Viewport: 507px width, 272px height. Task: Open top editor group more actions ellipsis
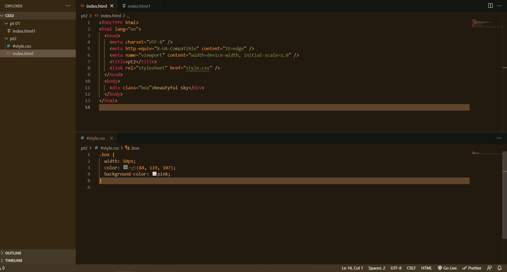pyautogui.click(x=499, y=6)
